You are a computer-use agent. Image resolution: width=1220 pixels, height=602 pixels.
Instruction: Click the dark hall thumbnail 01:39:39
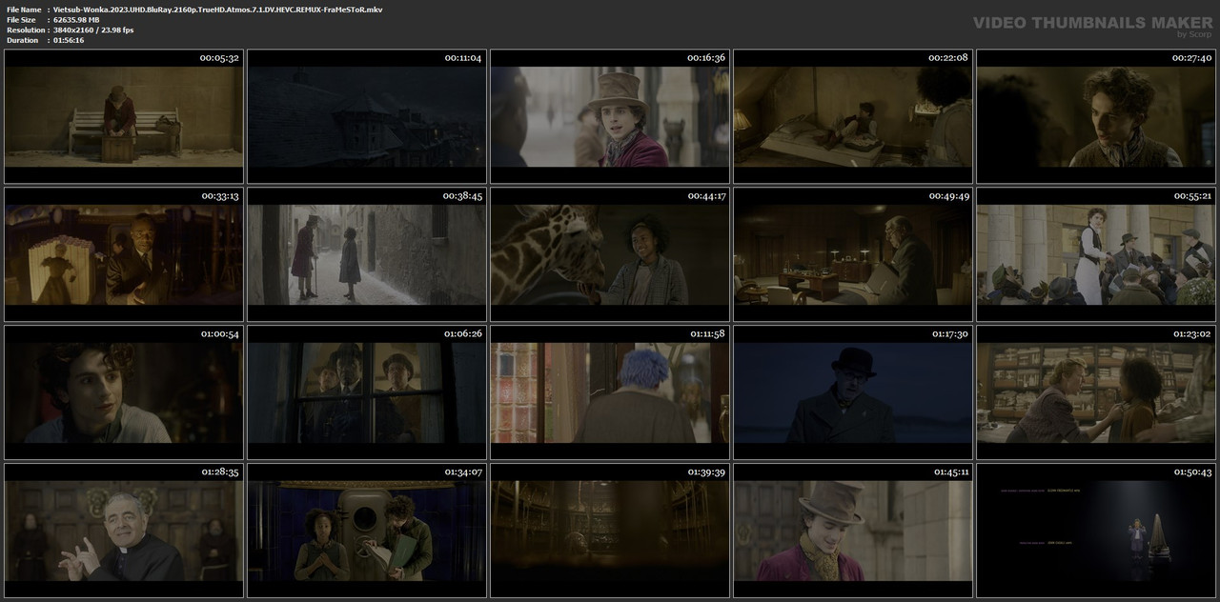[x=610, y=531]
